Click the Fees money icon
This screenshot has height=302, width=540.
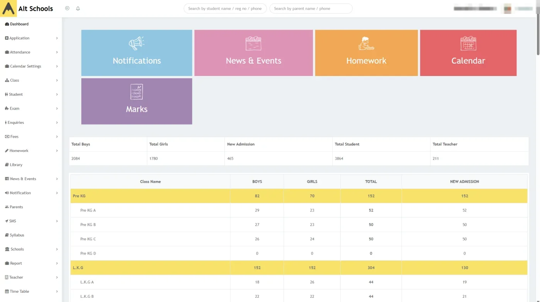click(x=7, y=137)
